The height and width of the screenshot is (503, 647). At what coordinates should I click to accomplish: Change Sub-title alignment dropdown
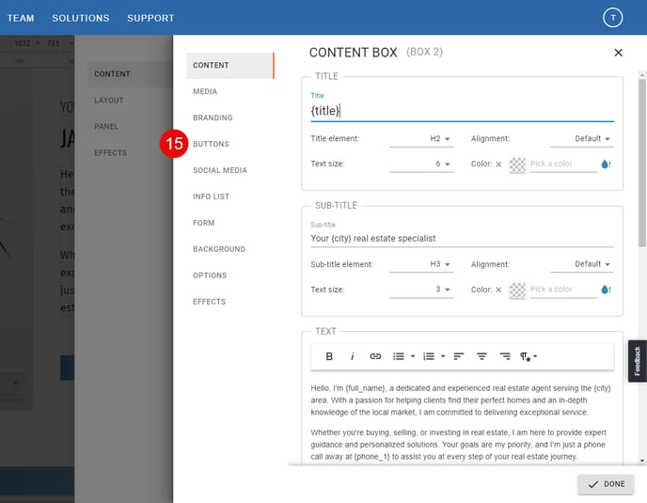582,264
